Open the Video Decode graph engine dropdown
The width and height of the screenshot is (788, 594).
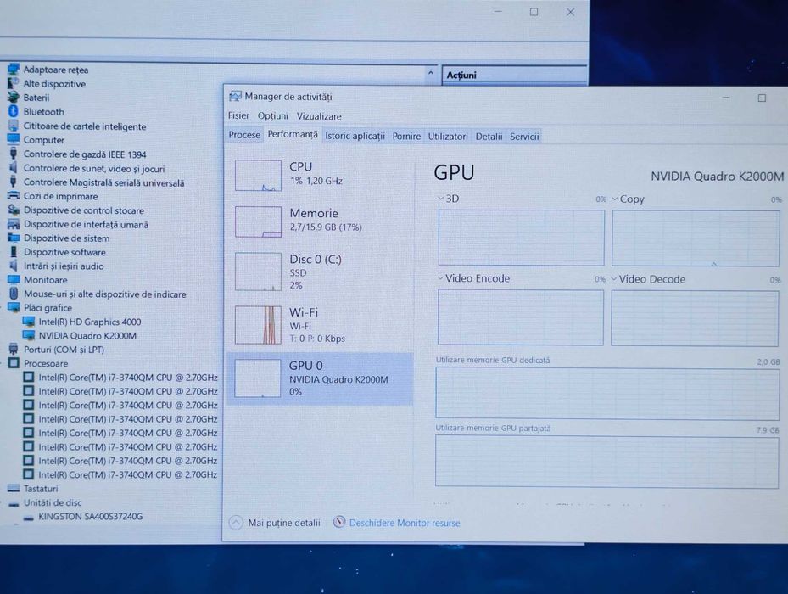(x=614, y=279)
